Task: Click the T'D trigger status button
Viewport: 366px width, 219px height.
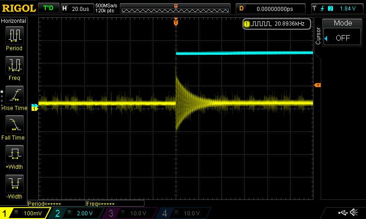Action: [48, 8]
